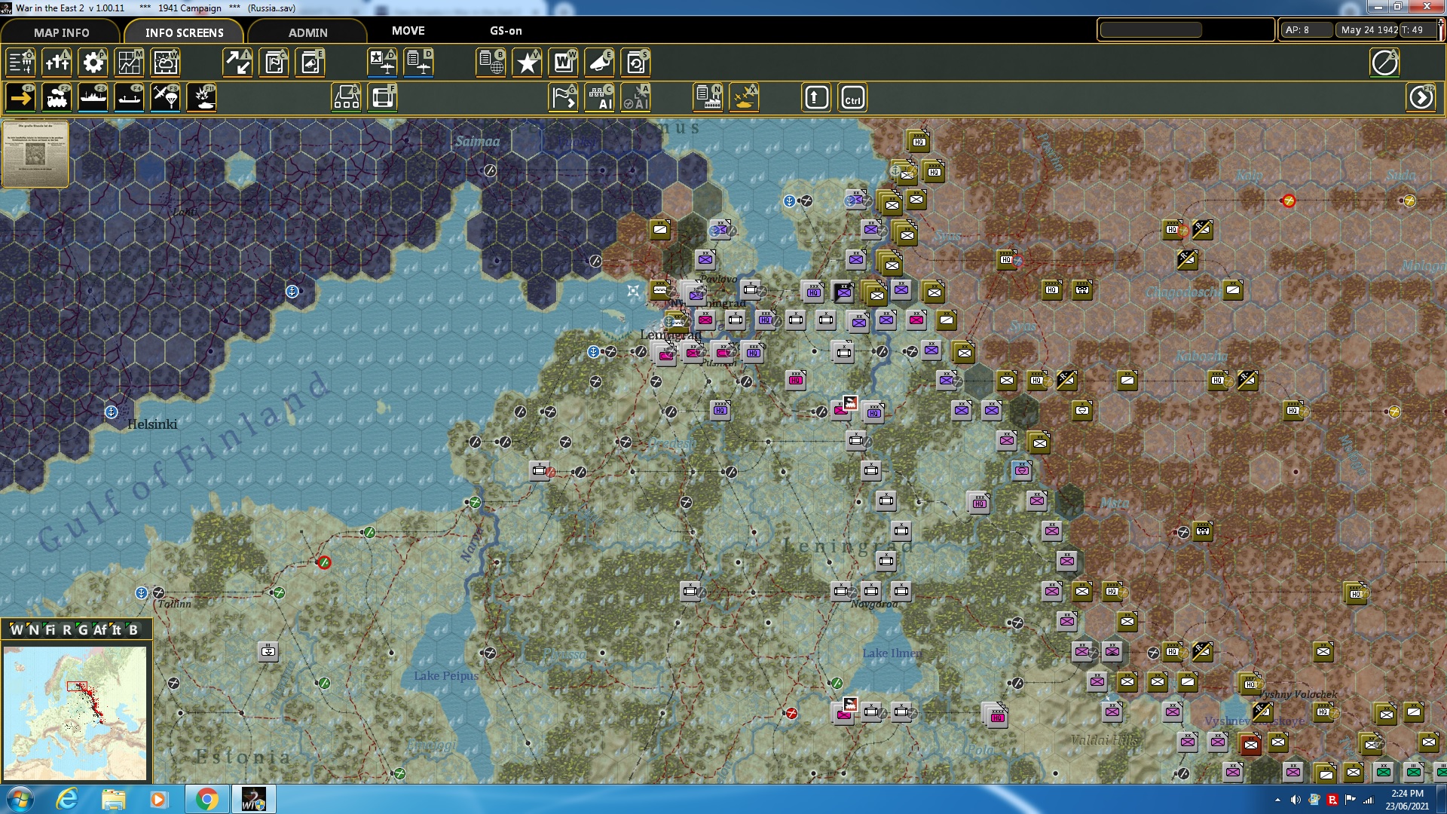Image resolution: width=1447 pixels, height=814 pixels.
Task: Open the weather map icon
Action: pos(165,63)
